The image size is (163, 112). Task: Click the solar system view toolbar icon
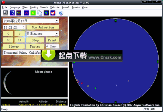pyautogui.click(x=19, y=13)
